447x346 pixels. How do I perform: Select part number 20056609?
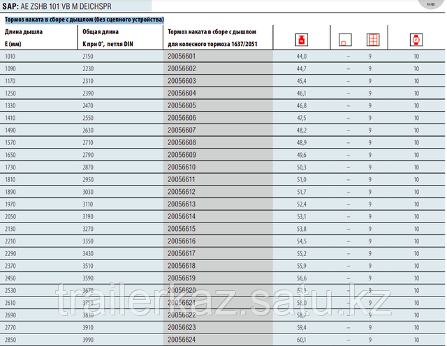click(x=182, y=155)
